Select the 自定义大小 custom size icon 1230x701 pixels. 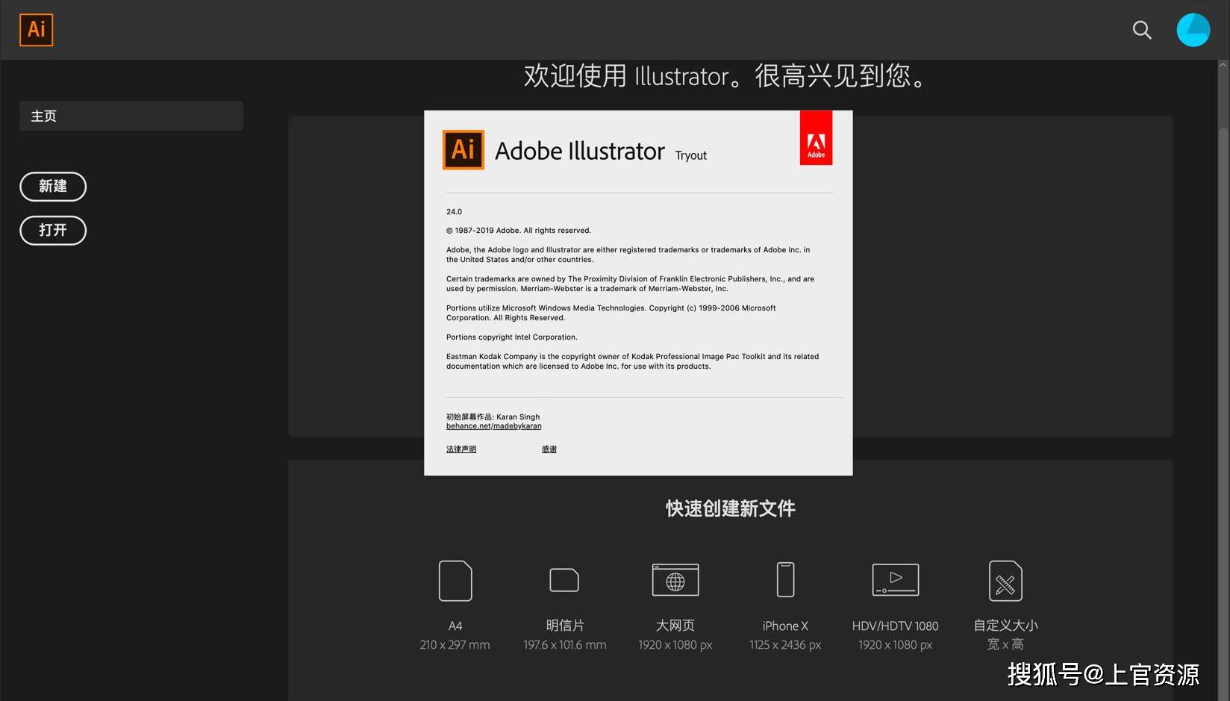[1005, 581]
